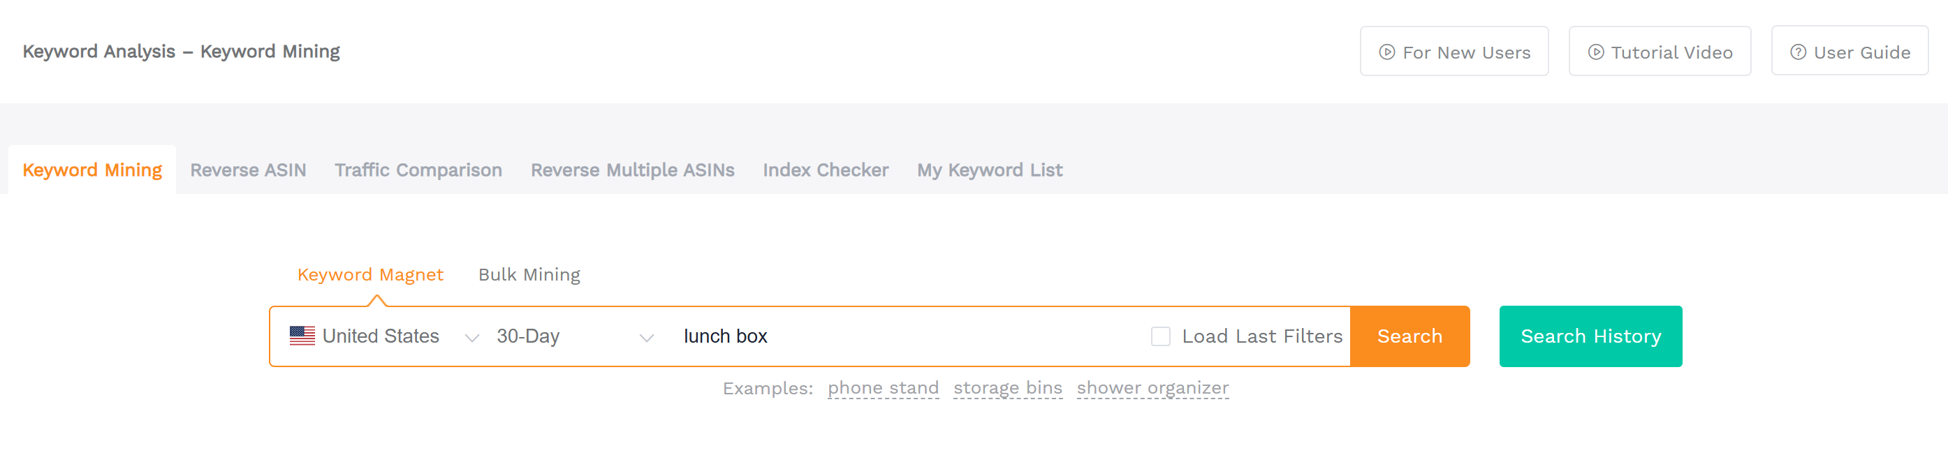
Task: Switch to Bulk Mining mode
Action: point(529,275)
